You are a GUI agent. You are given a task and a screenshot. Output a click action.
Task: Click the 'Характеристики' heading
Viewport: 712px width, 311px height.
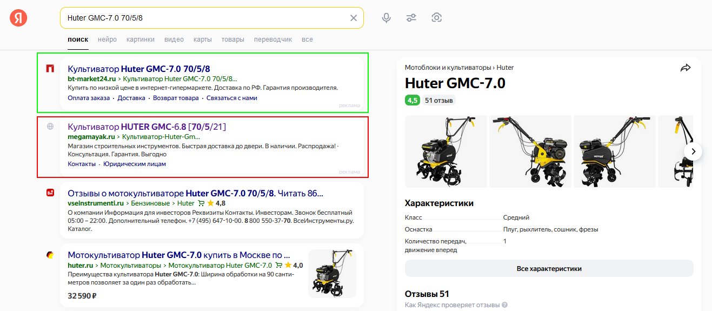point(439,203)
